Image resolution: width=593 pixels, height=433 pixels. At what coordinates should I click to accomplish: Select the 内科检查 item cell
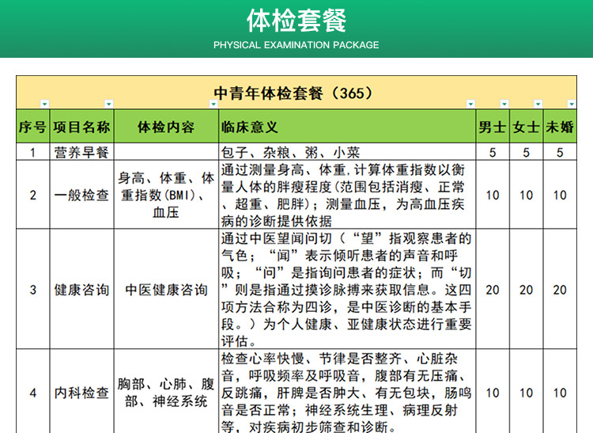tap(81, 393)
